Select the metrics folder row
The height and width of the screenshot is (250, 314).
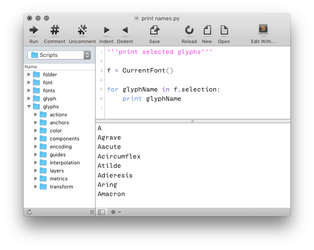point(59,178)
